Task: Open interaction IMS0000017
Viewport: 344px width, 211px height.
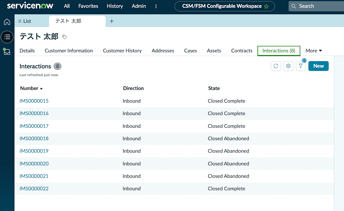Action: pyautogui.click(x=34, y=126)
